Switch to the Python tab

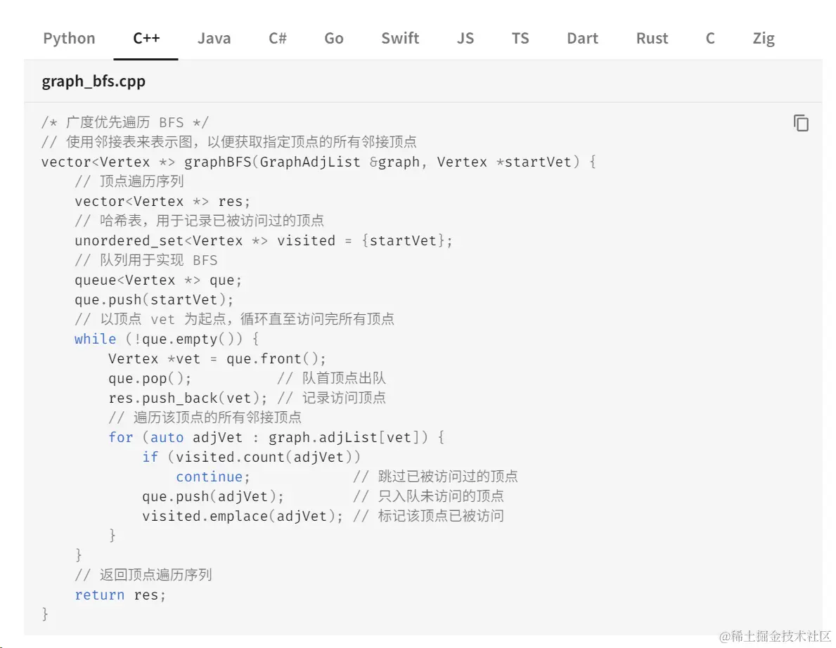coord(69,39)
